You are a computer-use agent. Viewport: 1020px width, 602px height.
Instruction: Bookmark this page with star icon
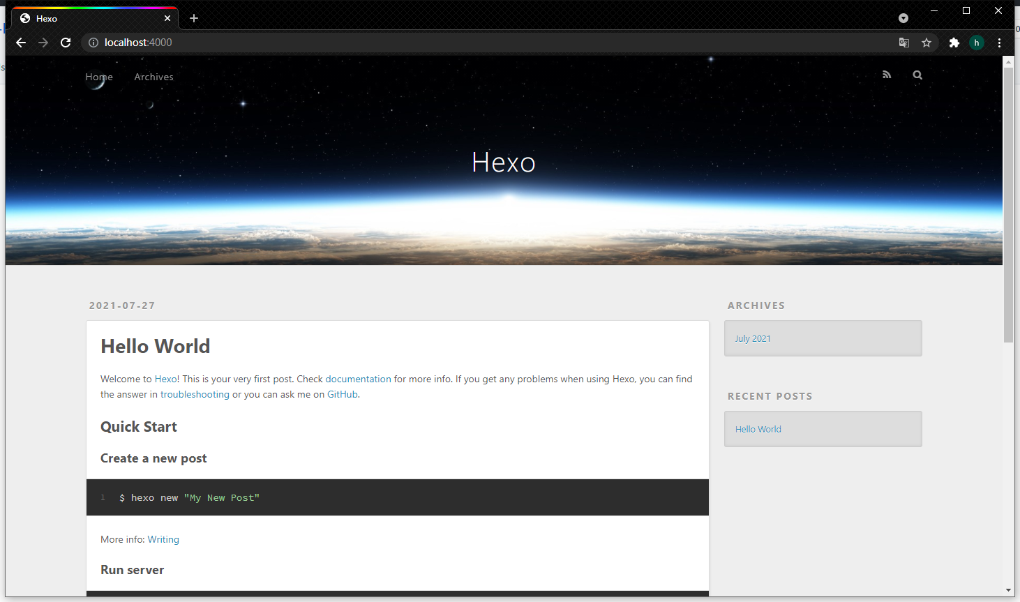tap(927, 43)
